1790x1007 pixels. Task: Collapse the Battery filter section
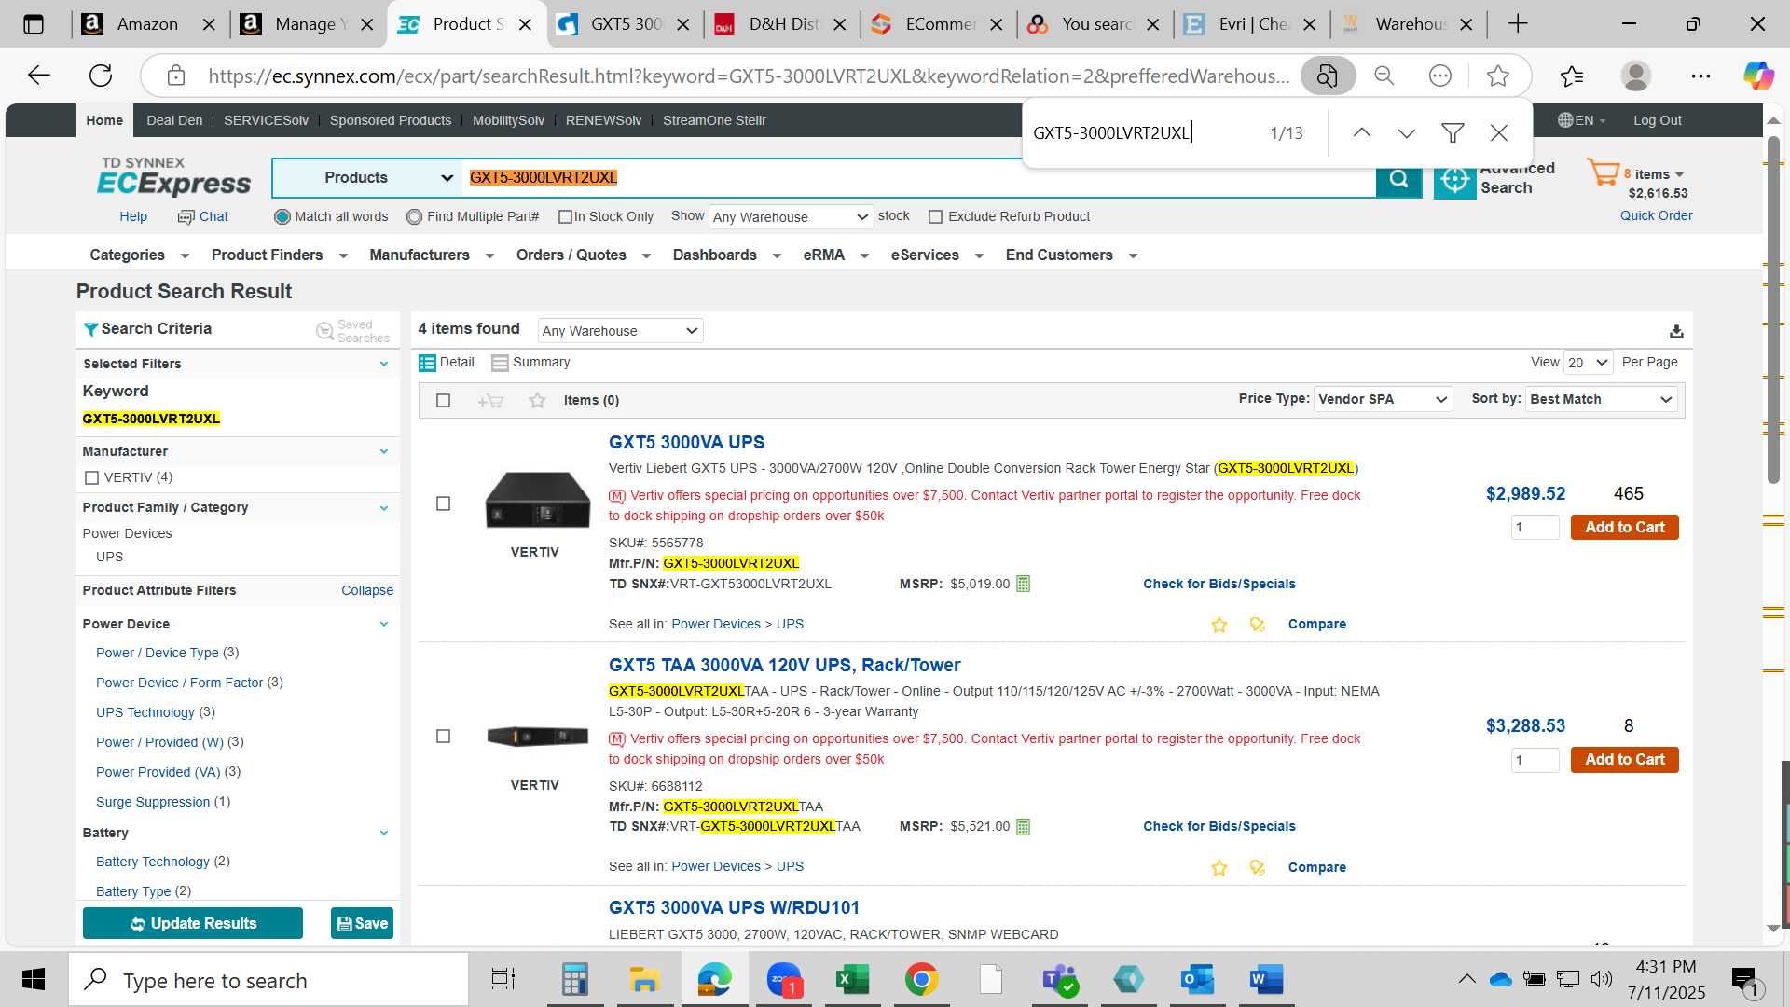point(384,834)
